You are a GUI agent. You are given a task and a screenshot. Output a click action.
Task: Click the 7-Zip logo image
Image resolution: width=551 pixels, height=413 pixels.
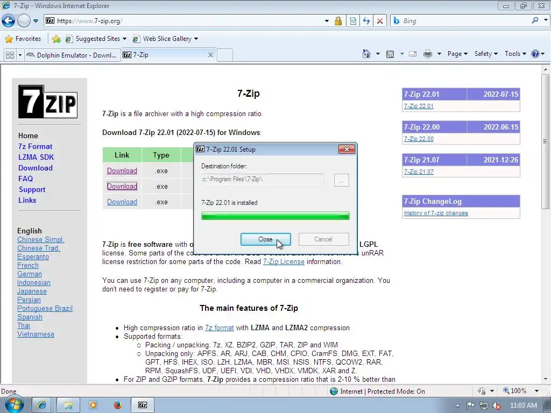[48, 102]
